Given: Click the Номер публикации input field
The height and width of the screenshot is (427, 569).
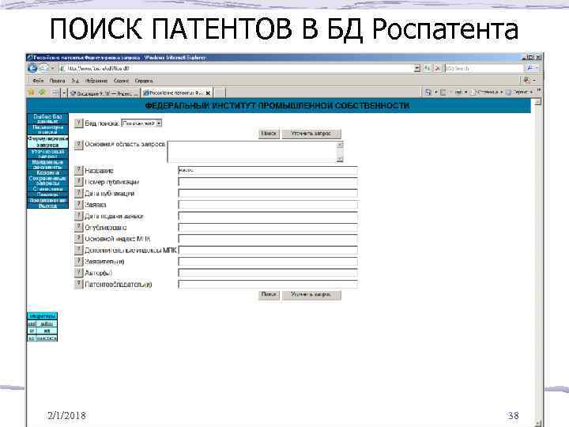Looking at the screenshot, I should pos(268,182).
